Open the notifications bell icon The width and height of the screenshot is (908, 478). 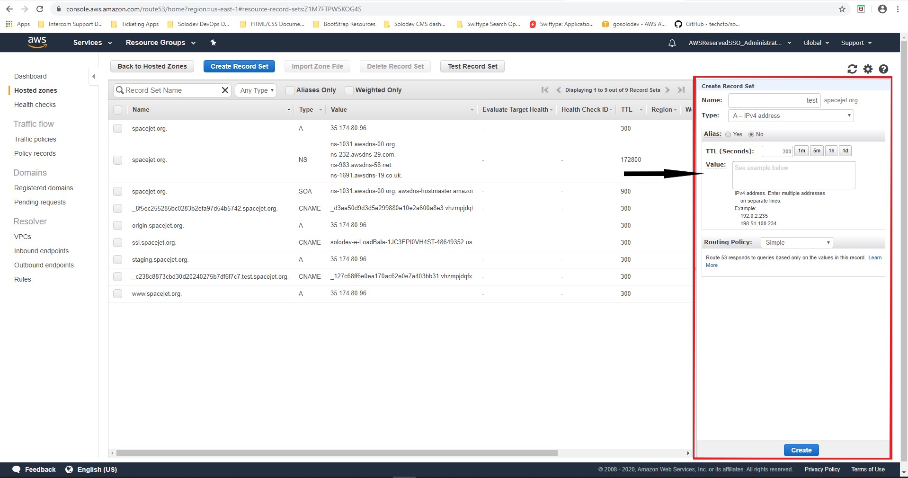click(x=672, y=43)
